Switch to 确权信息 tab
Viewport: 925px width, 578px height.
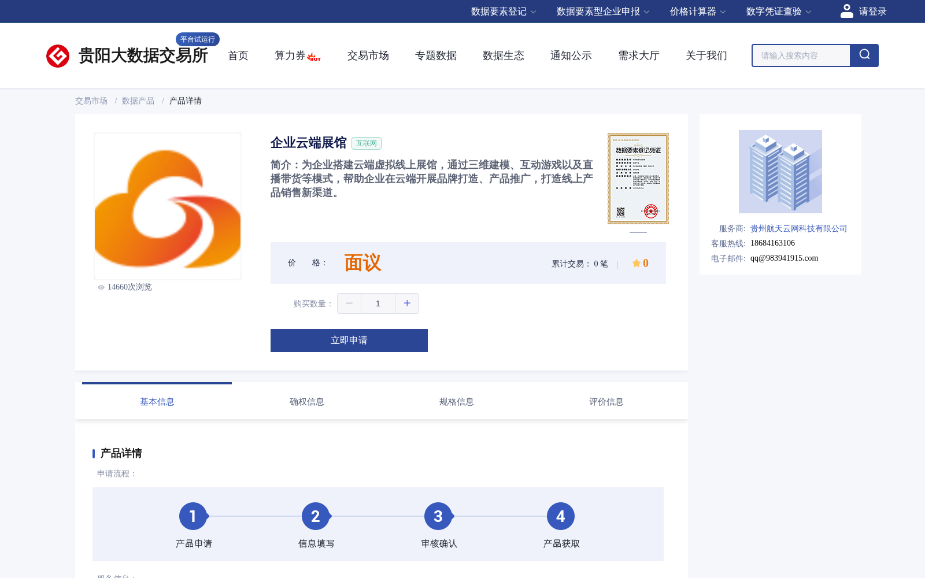pos(306,402)
